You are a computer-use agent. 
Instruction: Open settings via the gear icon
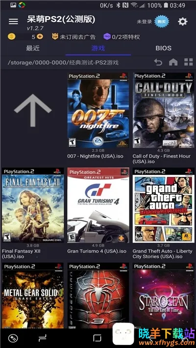tap(183, 22)
